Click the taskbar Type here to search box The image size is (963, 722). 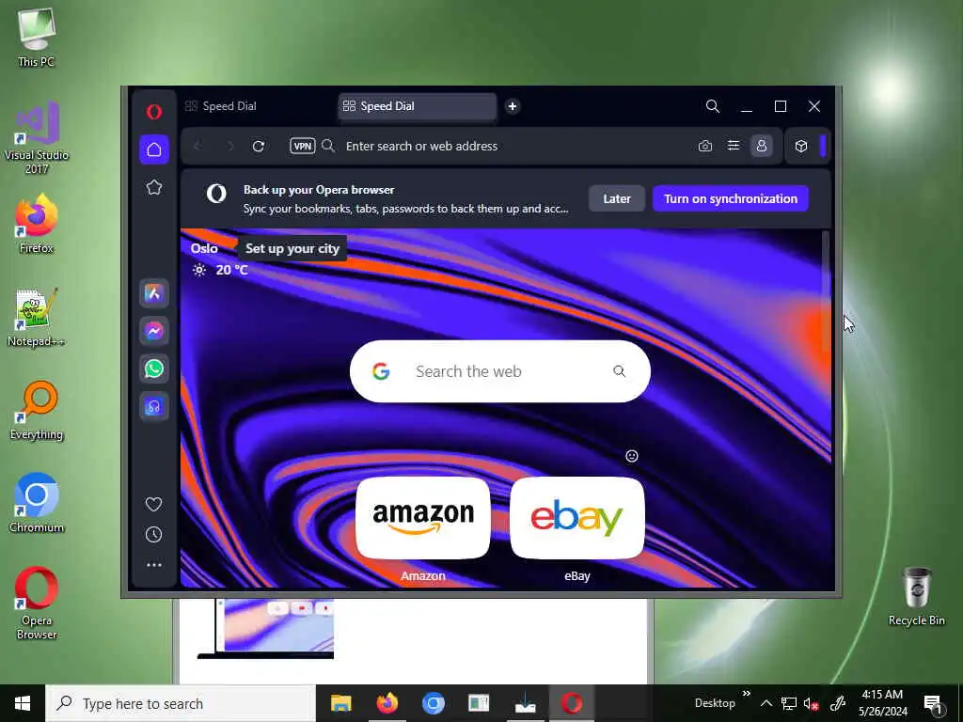pyautogui.click(x=181, y=703)
